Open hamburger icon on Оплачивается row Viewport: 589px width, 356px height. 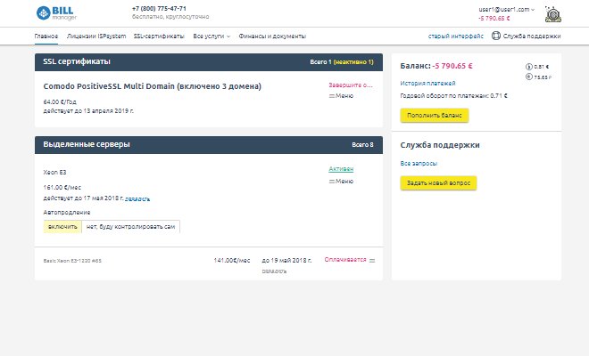pos(372,261)
